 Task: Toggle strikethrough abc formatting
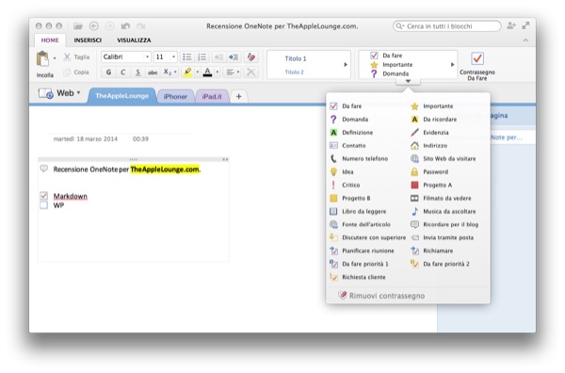pos(153,73)
